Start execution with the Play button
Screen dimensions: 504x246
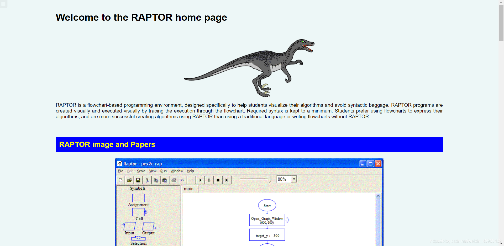200,180
